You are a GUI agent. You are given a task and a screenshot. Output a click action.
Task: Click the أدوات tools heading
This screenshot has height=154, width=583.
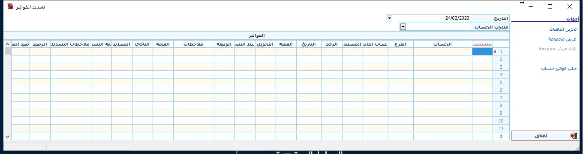pos(572,19)
